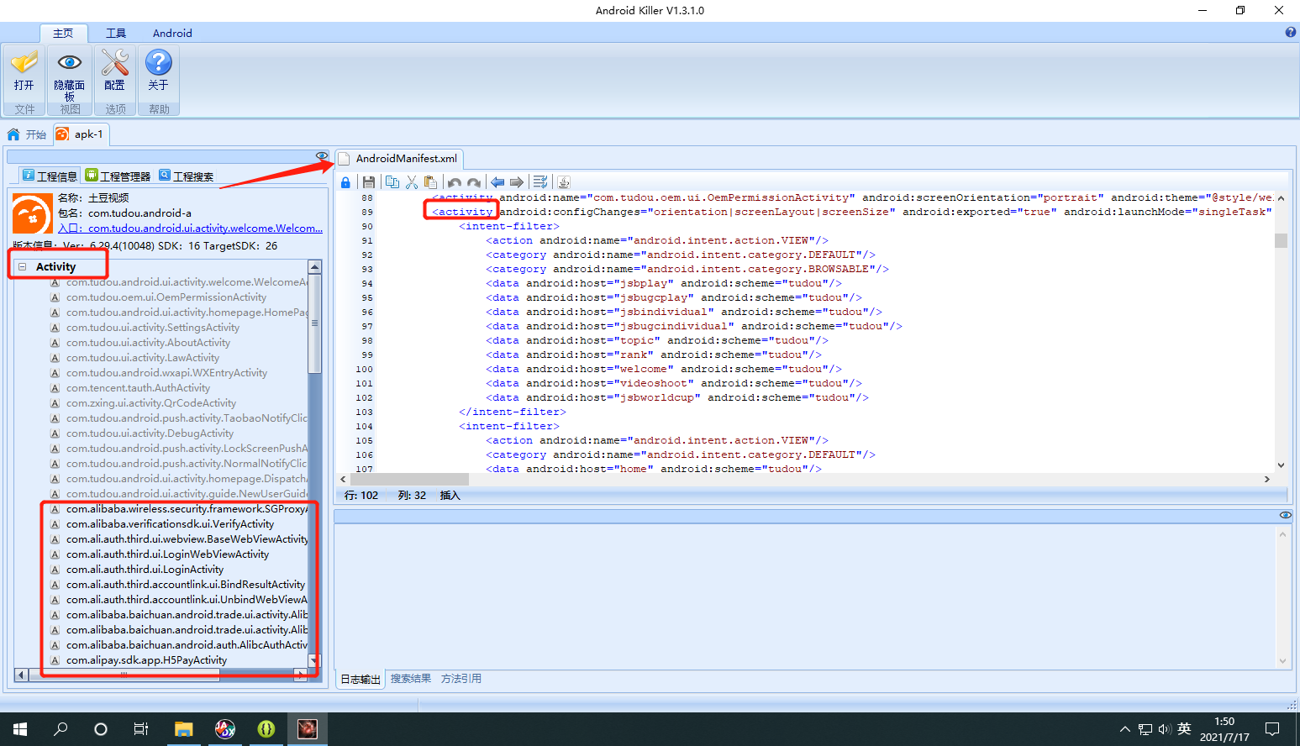This screenshot has width=1300, height=746.
Task: Redo with the editor redo arrow
Action: point(474,182)
